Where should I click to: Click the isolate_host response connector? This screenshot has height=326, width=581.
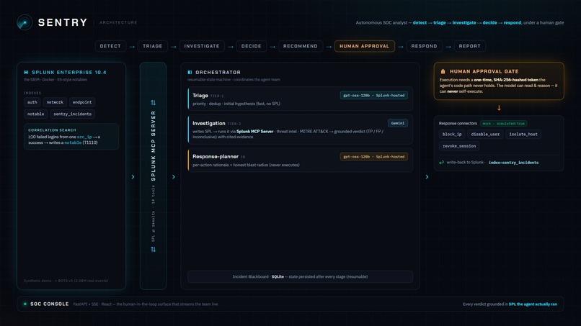(523, 135)
